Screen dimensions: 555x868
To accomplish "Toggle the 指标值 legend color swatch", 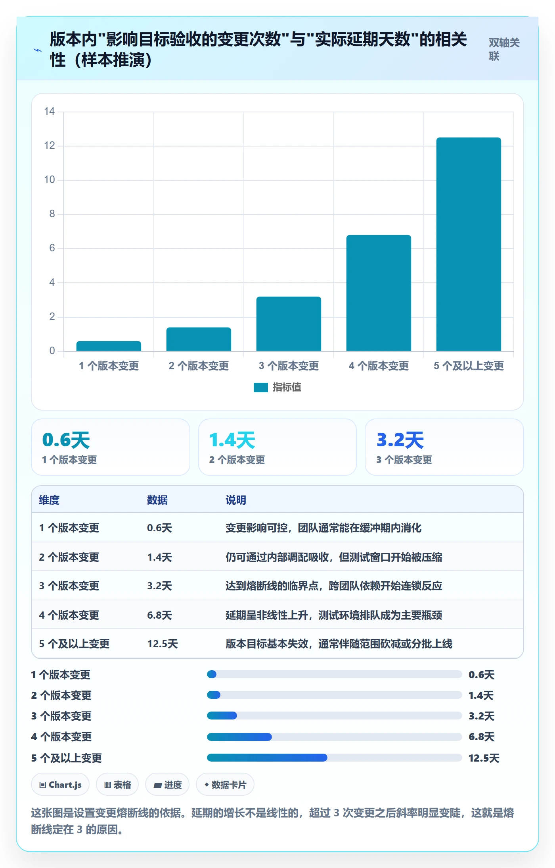I will click(x=261, y=387).
